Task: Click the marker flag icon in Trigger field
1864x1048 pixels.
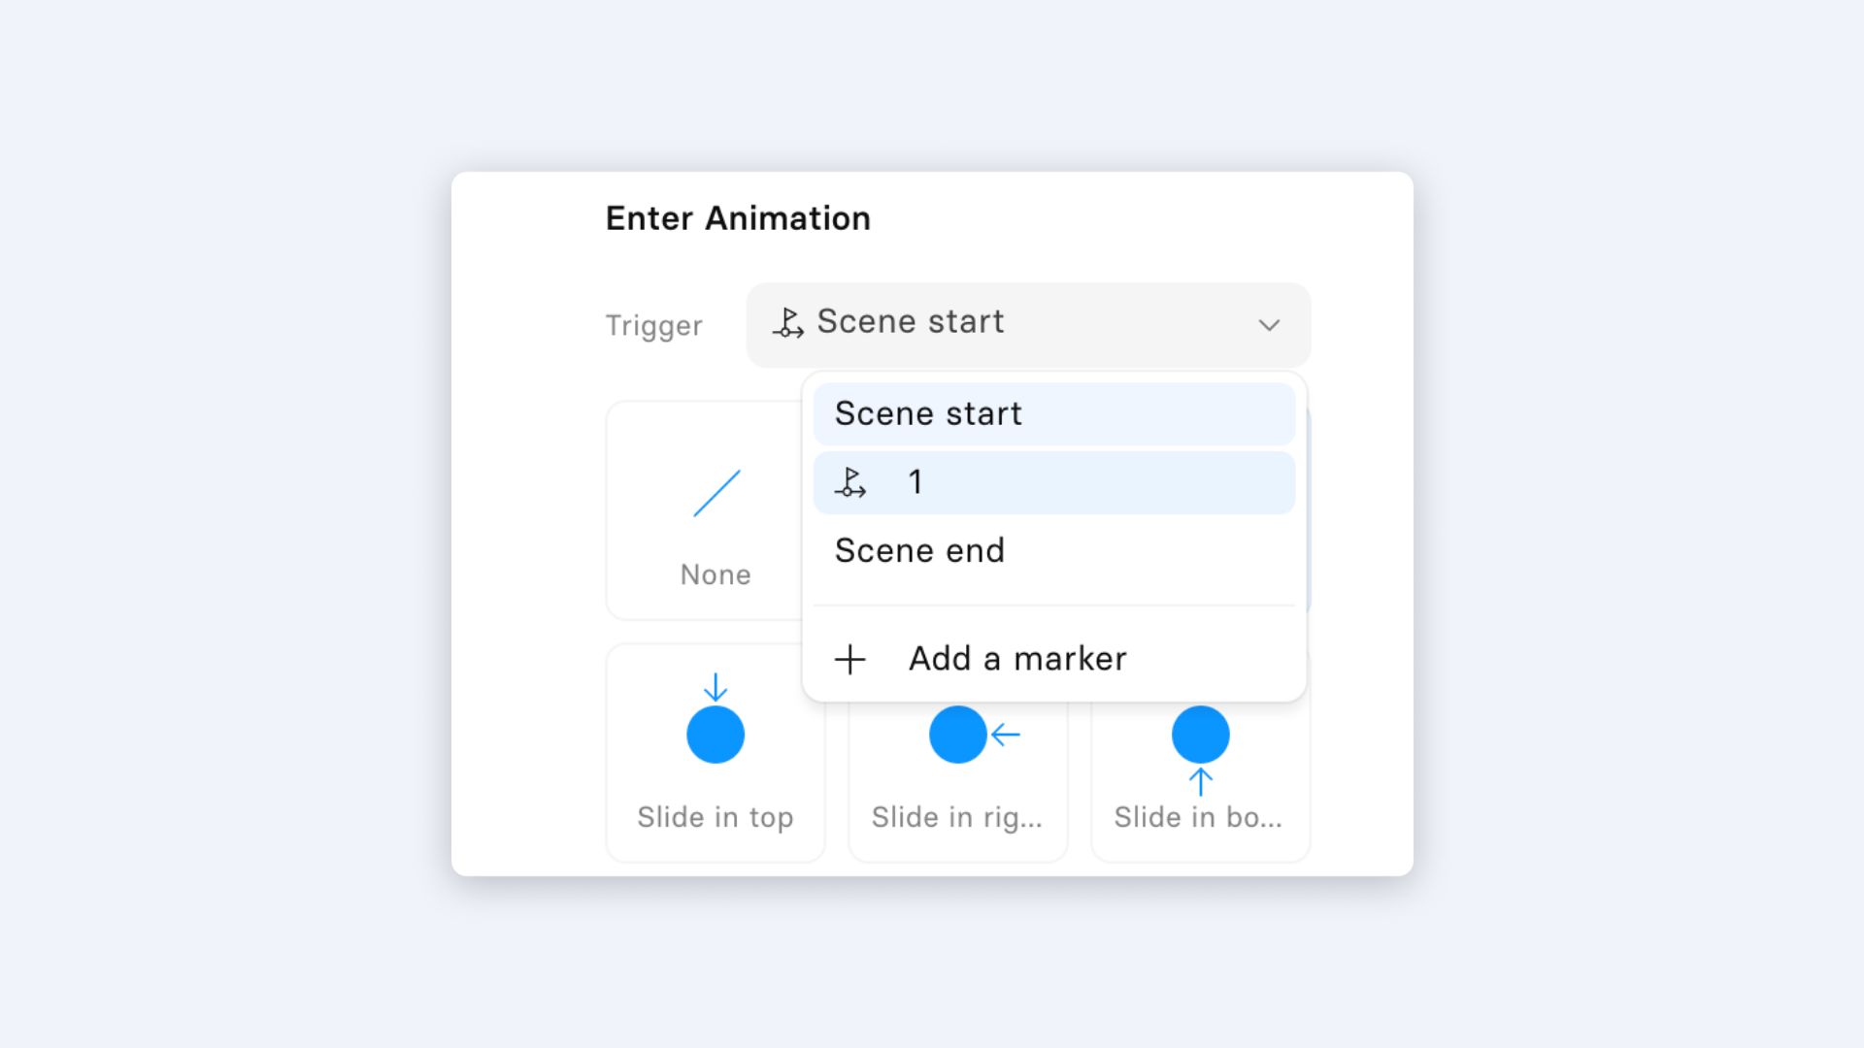Action: click(787, 322)
